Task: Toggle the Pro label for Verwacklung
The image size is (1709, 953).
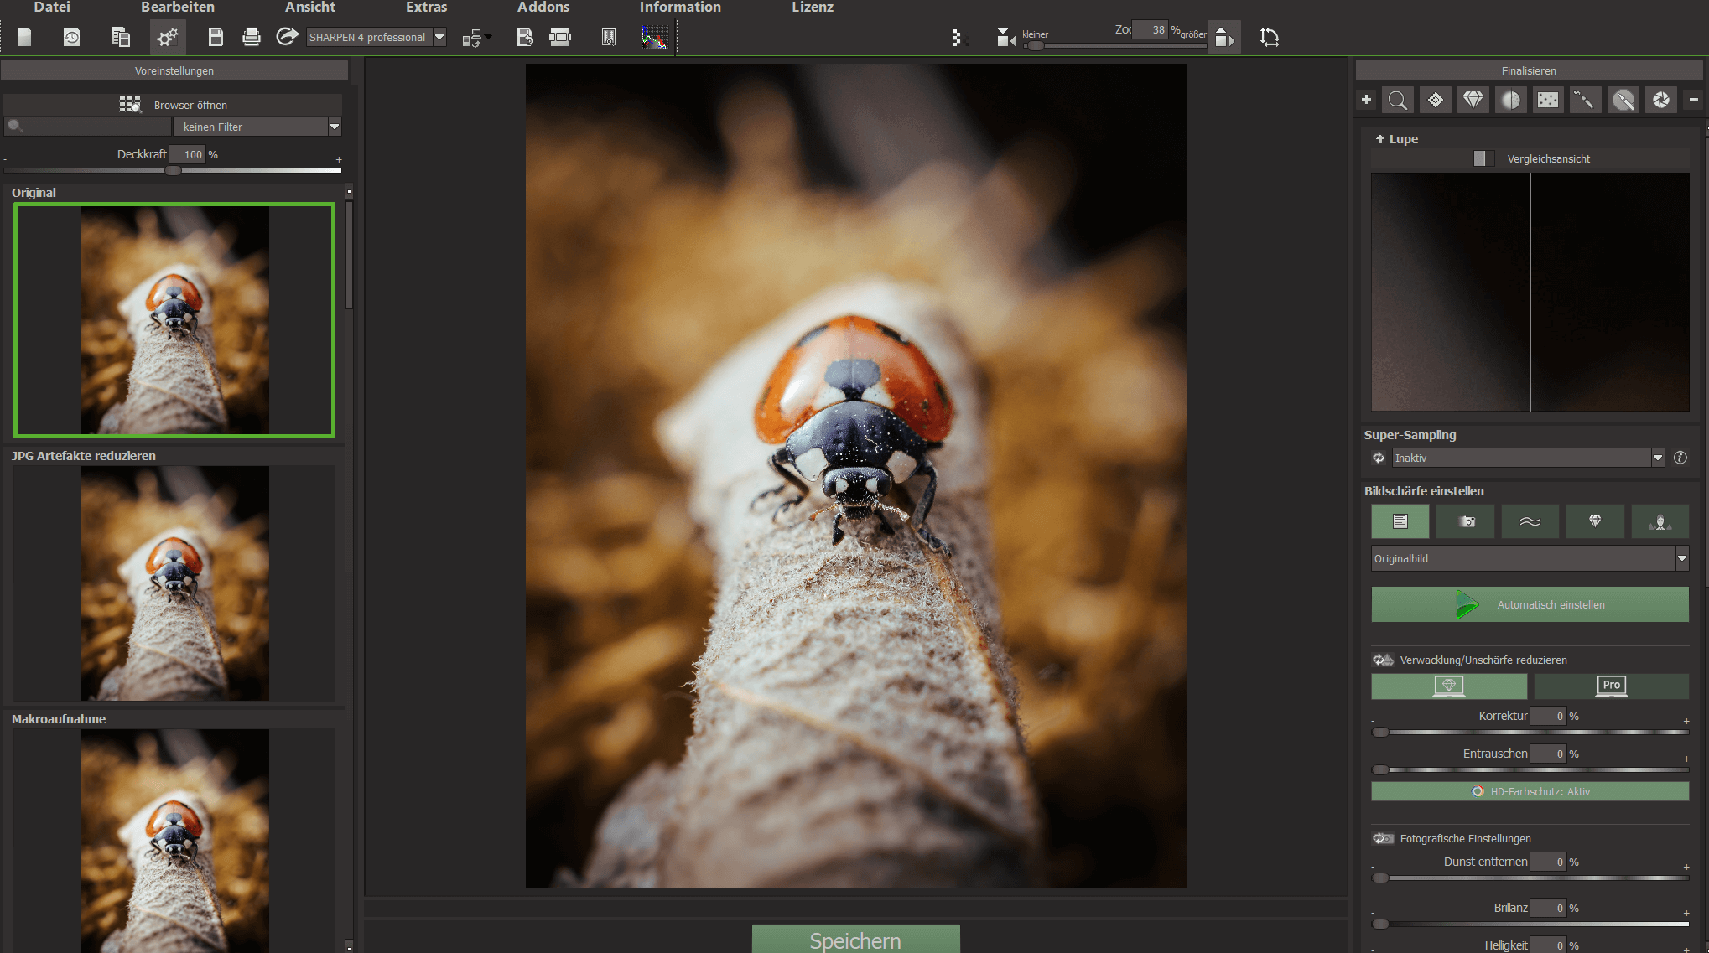Action: coord(1609,684)
